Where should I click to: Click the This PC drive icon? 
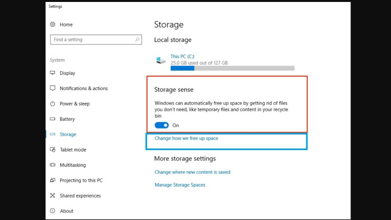coord(161,60)
